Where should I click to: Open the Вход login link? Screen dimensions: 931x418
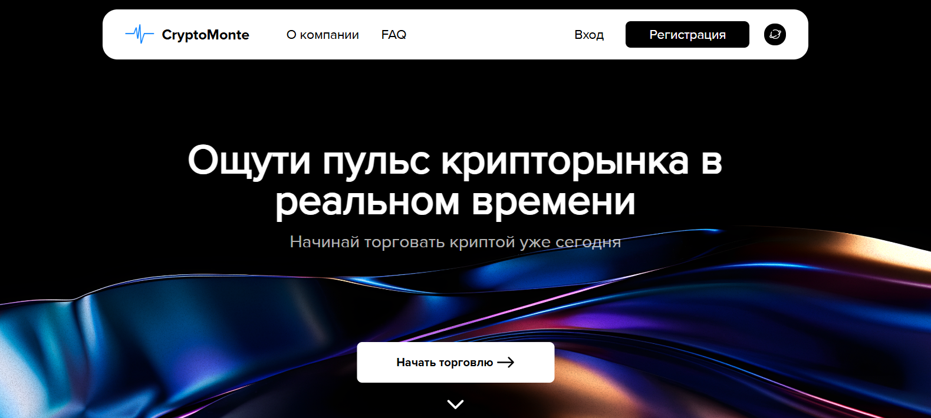pyautogui.click(x=589, y=35)
